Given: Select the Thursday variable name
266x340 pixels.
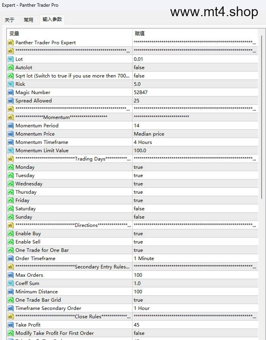Looking at the screenshot, I should coord(26,192).
